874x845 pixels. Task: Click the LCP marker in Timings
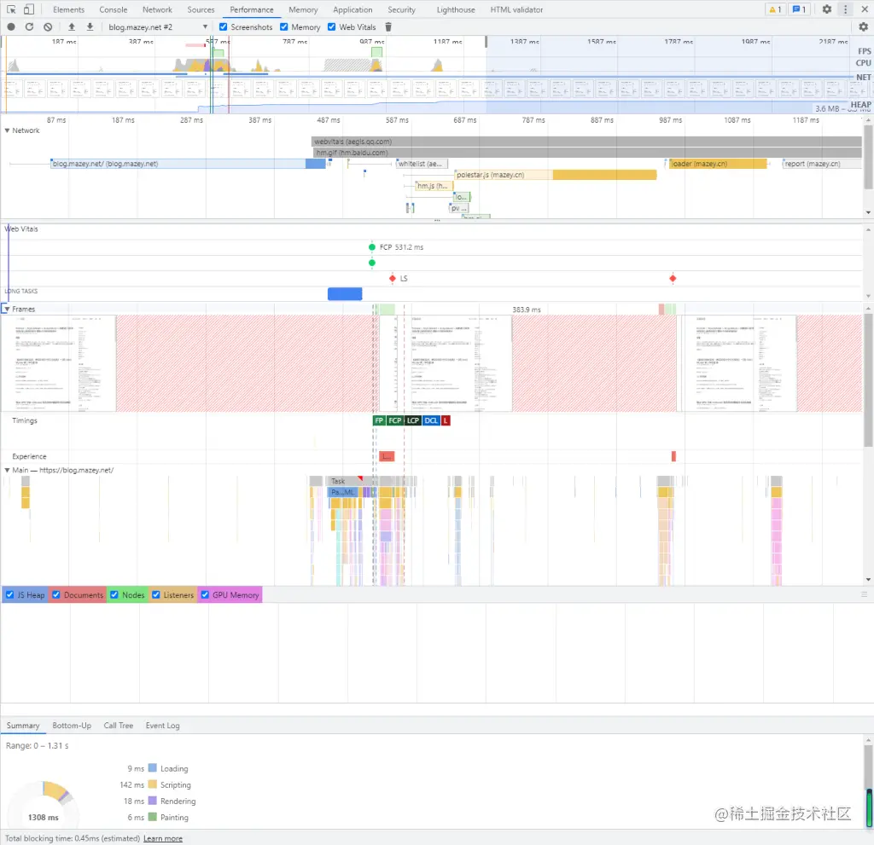point(412,420)
